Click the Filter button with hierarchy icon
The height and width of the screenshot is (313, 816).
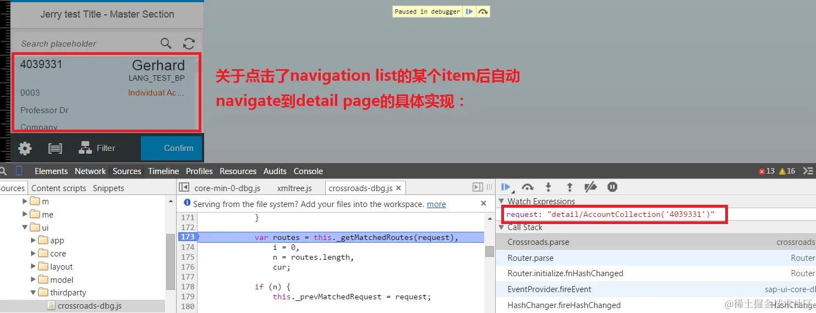97,148
